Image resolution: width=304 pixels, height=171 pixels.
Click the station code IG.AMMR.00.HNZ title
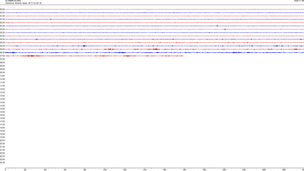tap(13, 1)
